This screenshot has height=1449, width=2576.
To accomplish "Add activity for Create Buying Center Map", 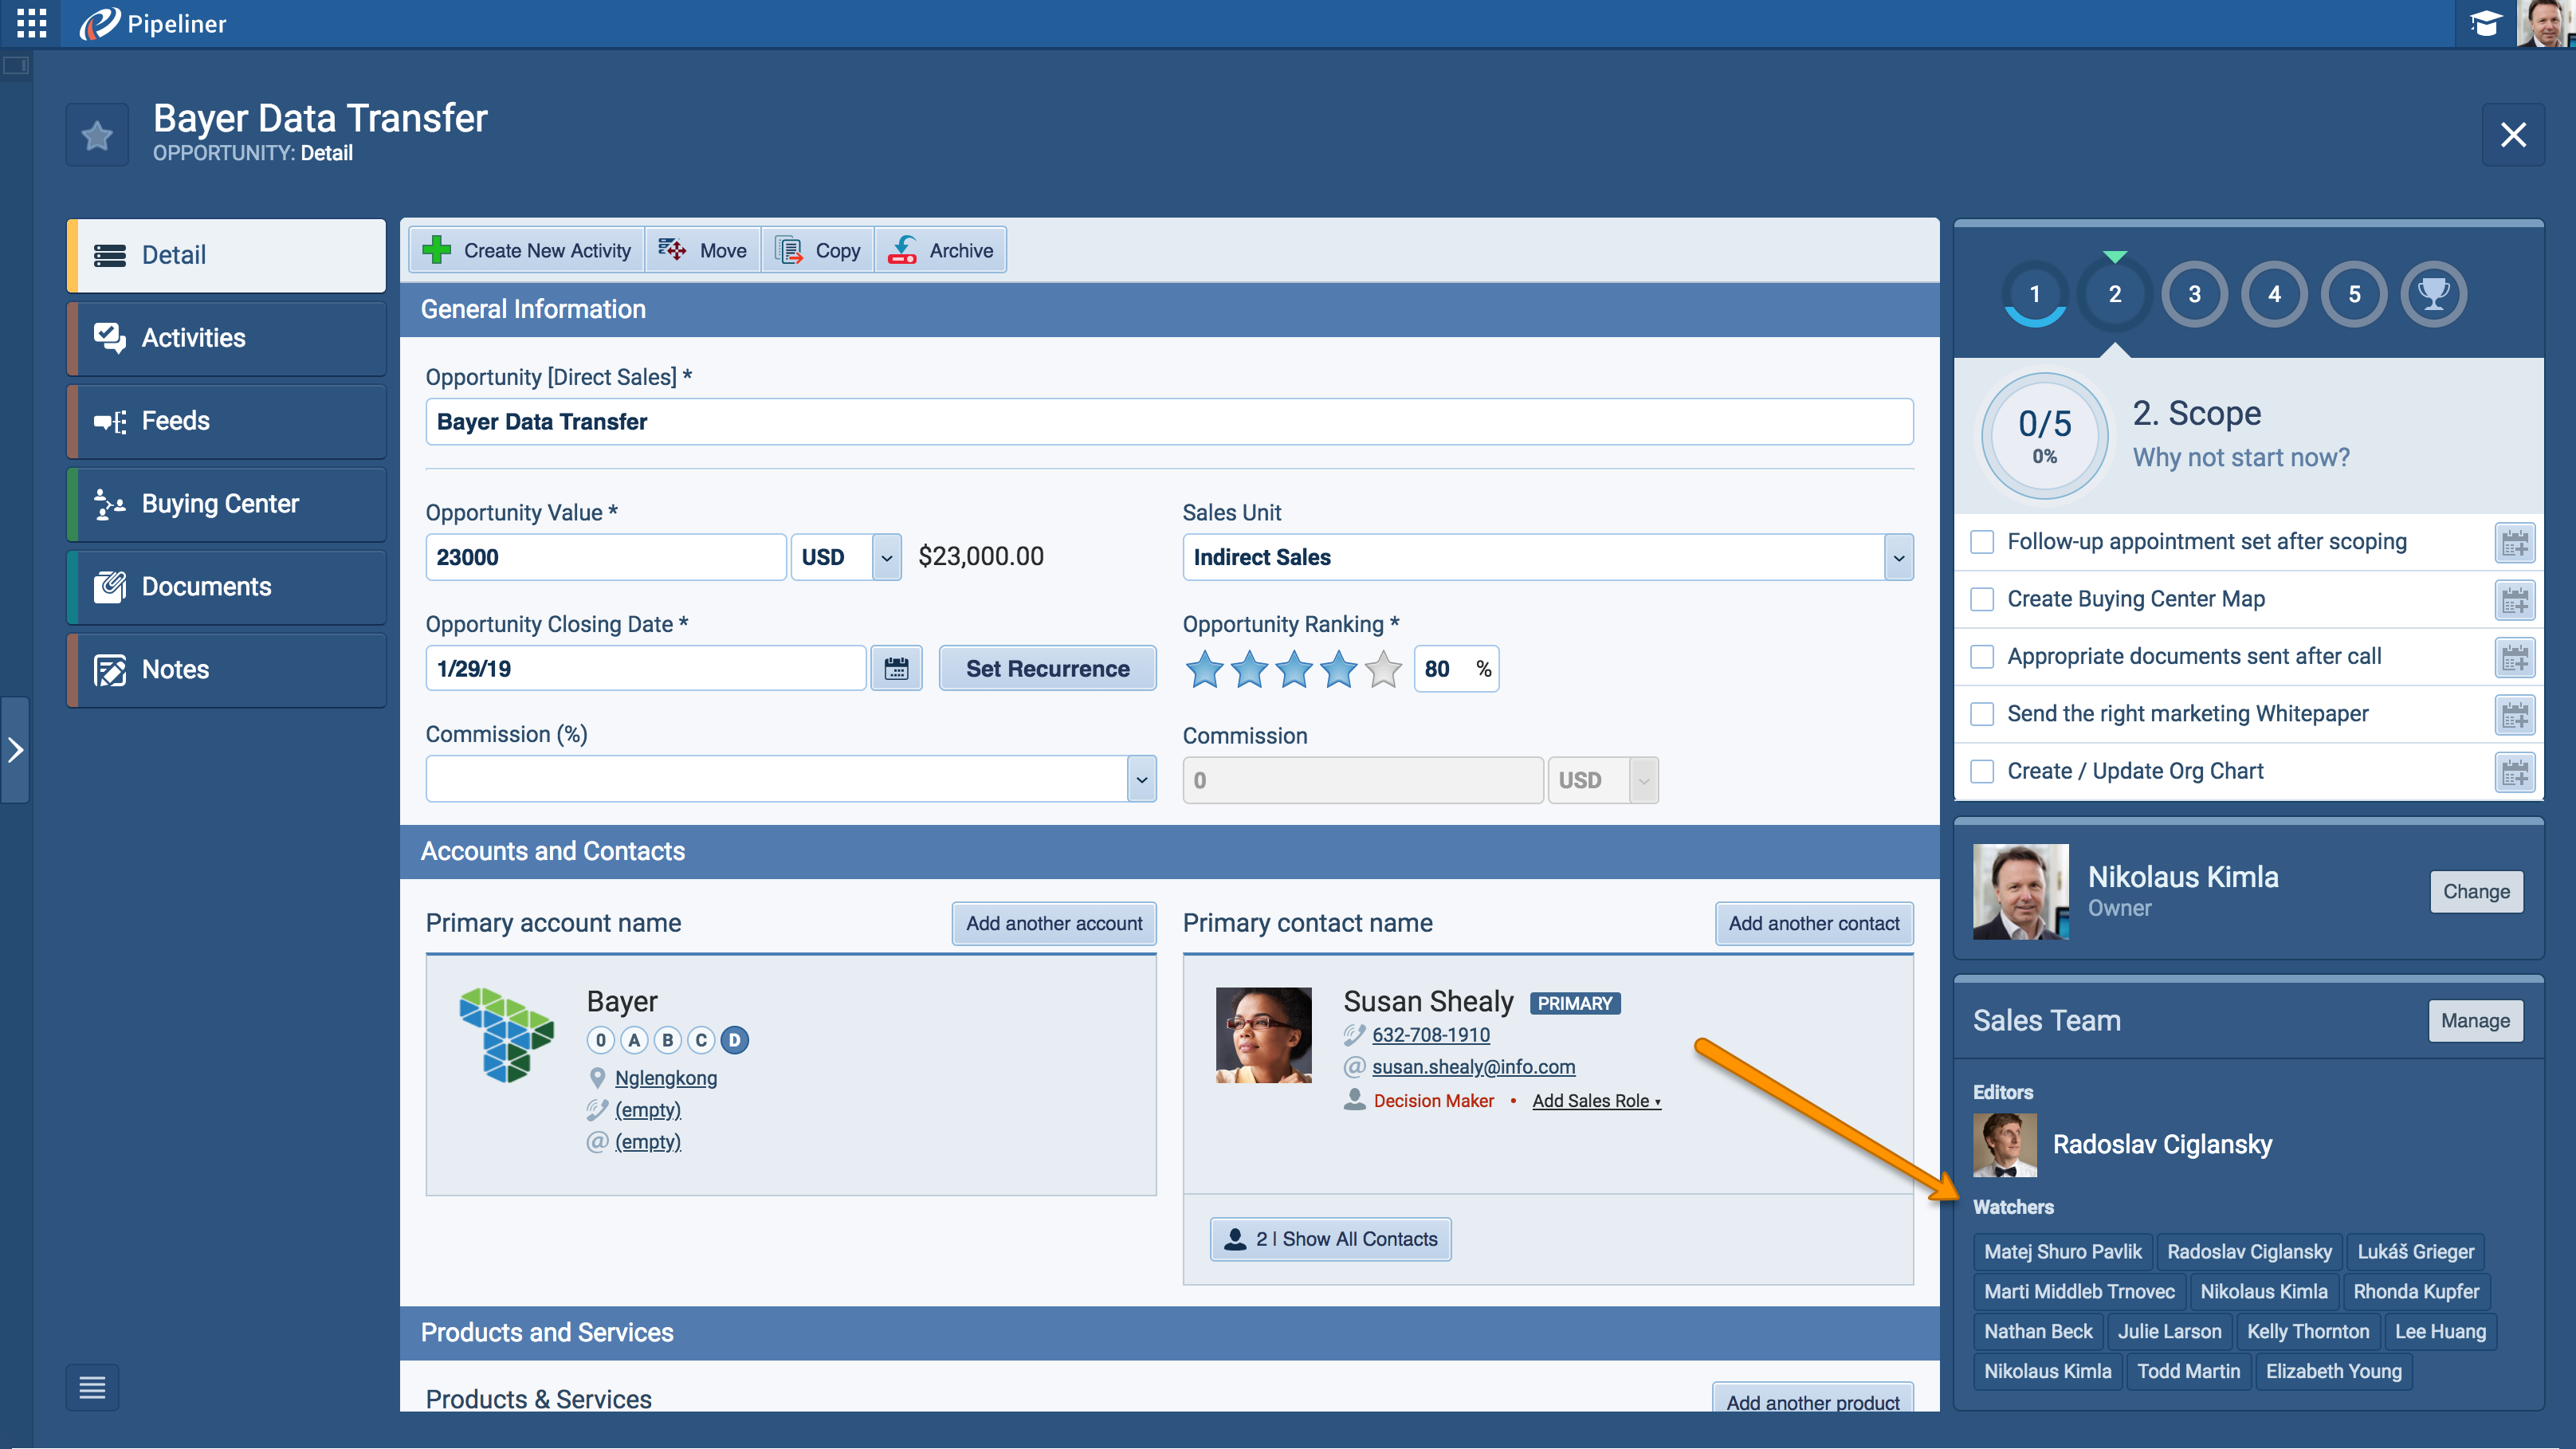I will (2514, 600).
